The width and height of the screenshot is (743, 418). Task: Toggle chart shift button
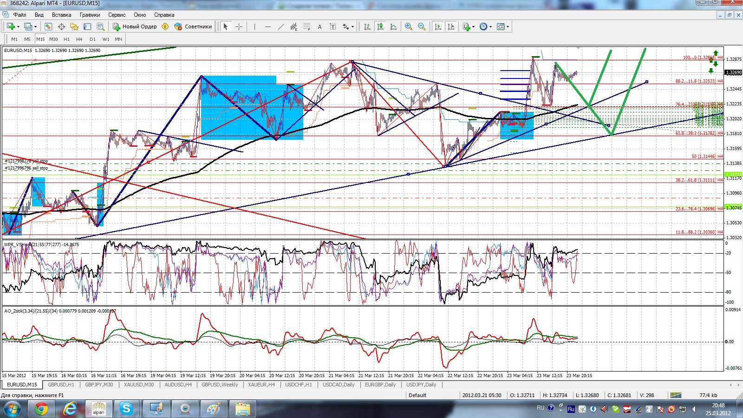(x=450, y=27)
